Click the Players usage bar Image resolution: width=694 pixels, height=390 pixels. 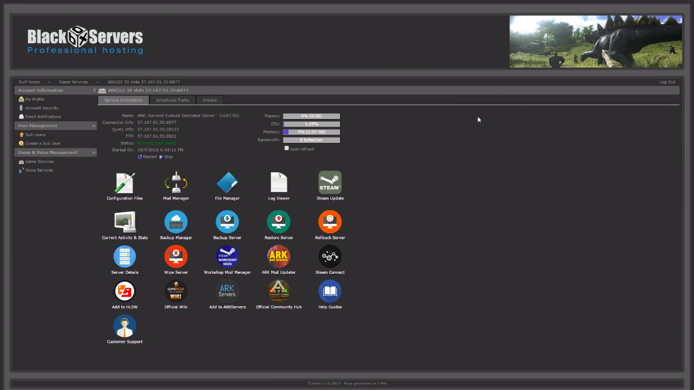click(x=311, y=116)
